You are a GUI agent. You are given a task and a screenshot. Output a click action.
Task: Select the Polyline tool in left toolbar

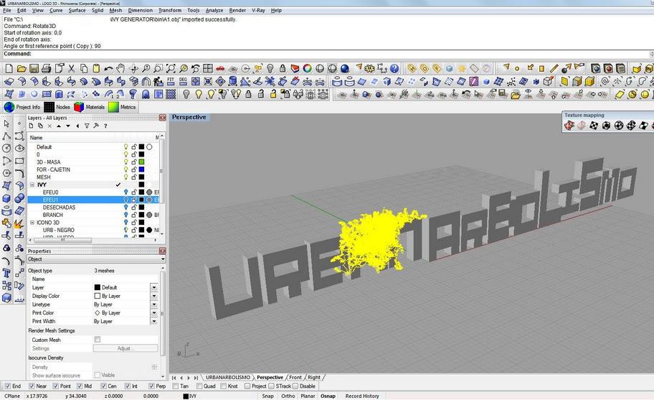6,136
